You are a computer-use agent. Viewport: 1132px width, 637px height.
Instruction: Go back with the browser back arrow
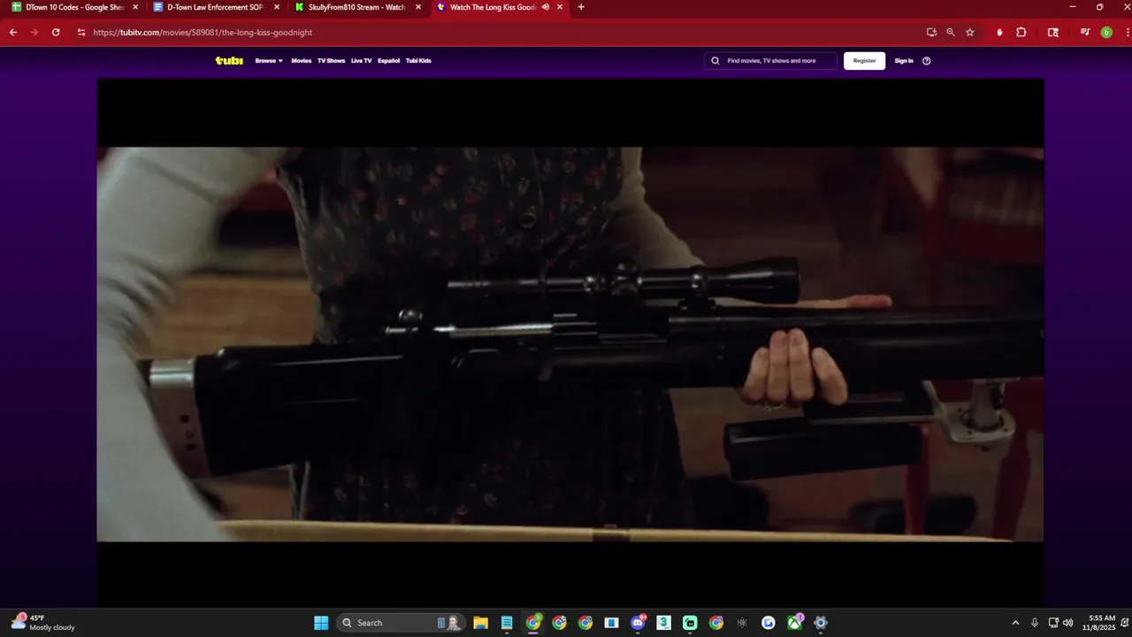pyautogui.click(x=13, y=32)
